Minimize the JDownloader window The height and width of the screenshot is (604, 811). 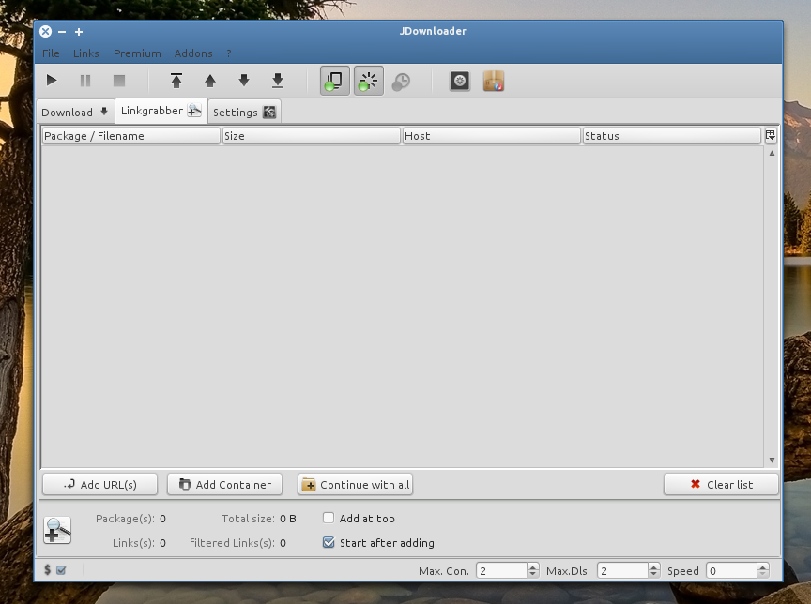(x=62, y=32)
